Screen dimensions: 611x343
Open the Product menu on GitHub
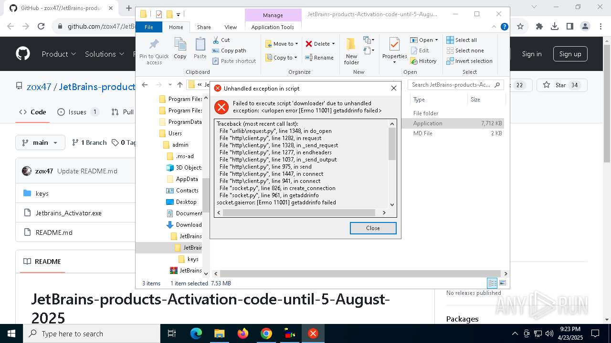point(59,54)
